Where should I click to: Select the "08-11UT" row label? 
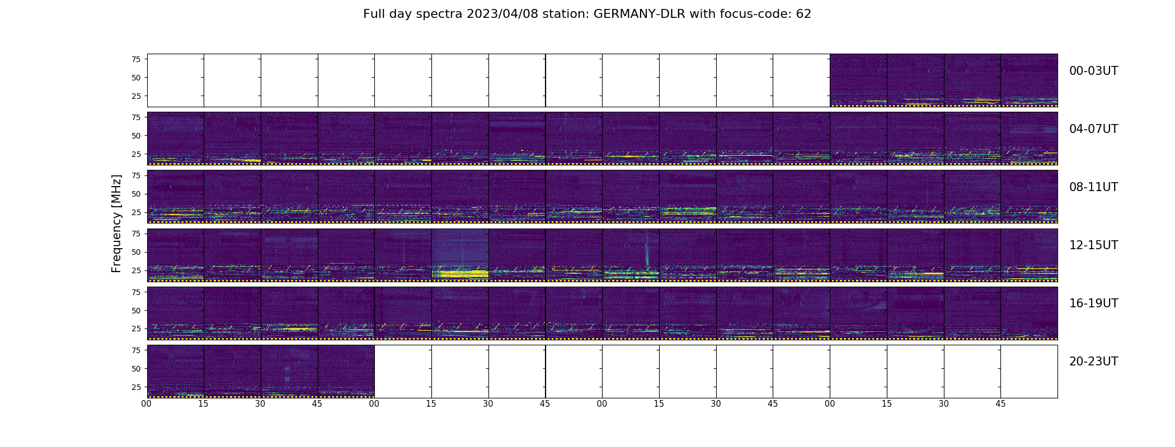(x=1093, y=187)
